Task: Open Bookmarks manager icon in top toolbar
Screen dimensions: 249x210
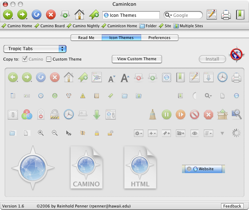Action: (240, 14)
